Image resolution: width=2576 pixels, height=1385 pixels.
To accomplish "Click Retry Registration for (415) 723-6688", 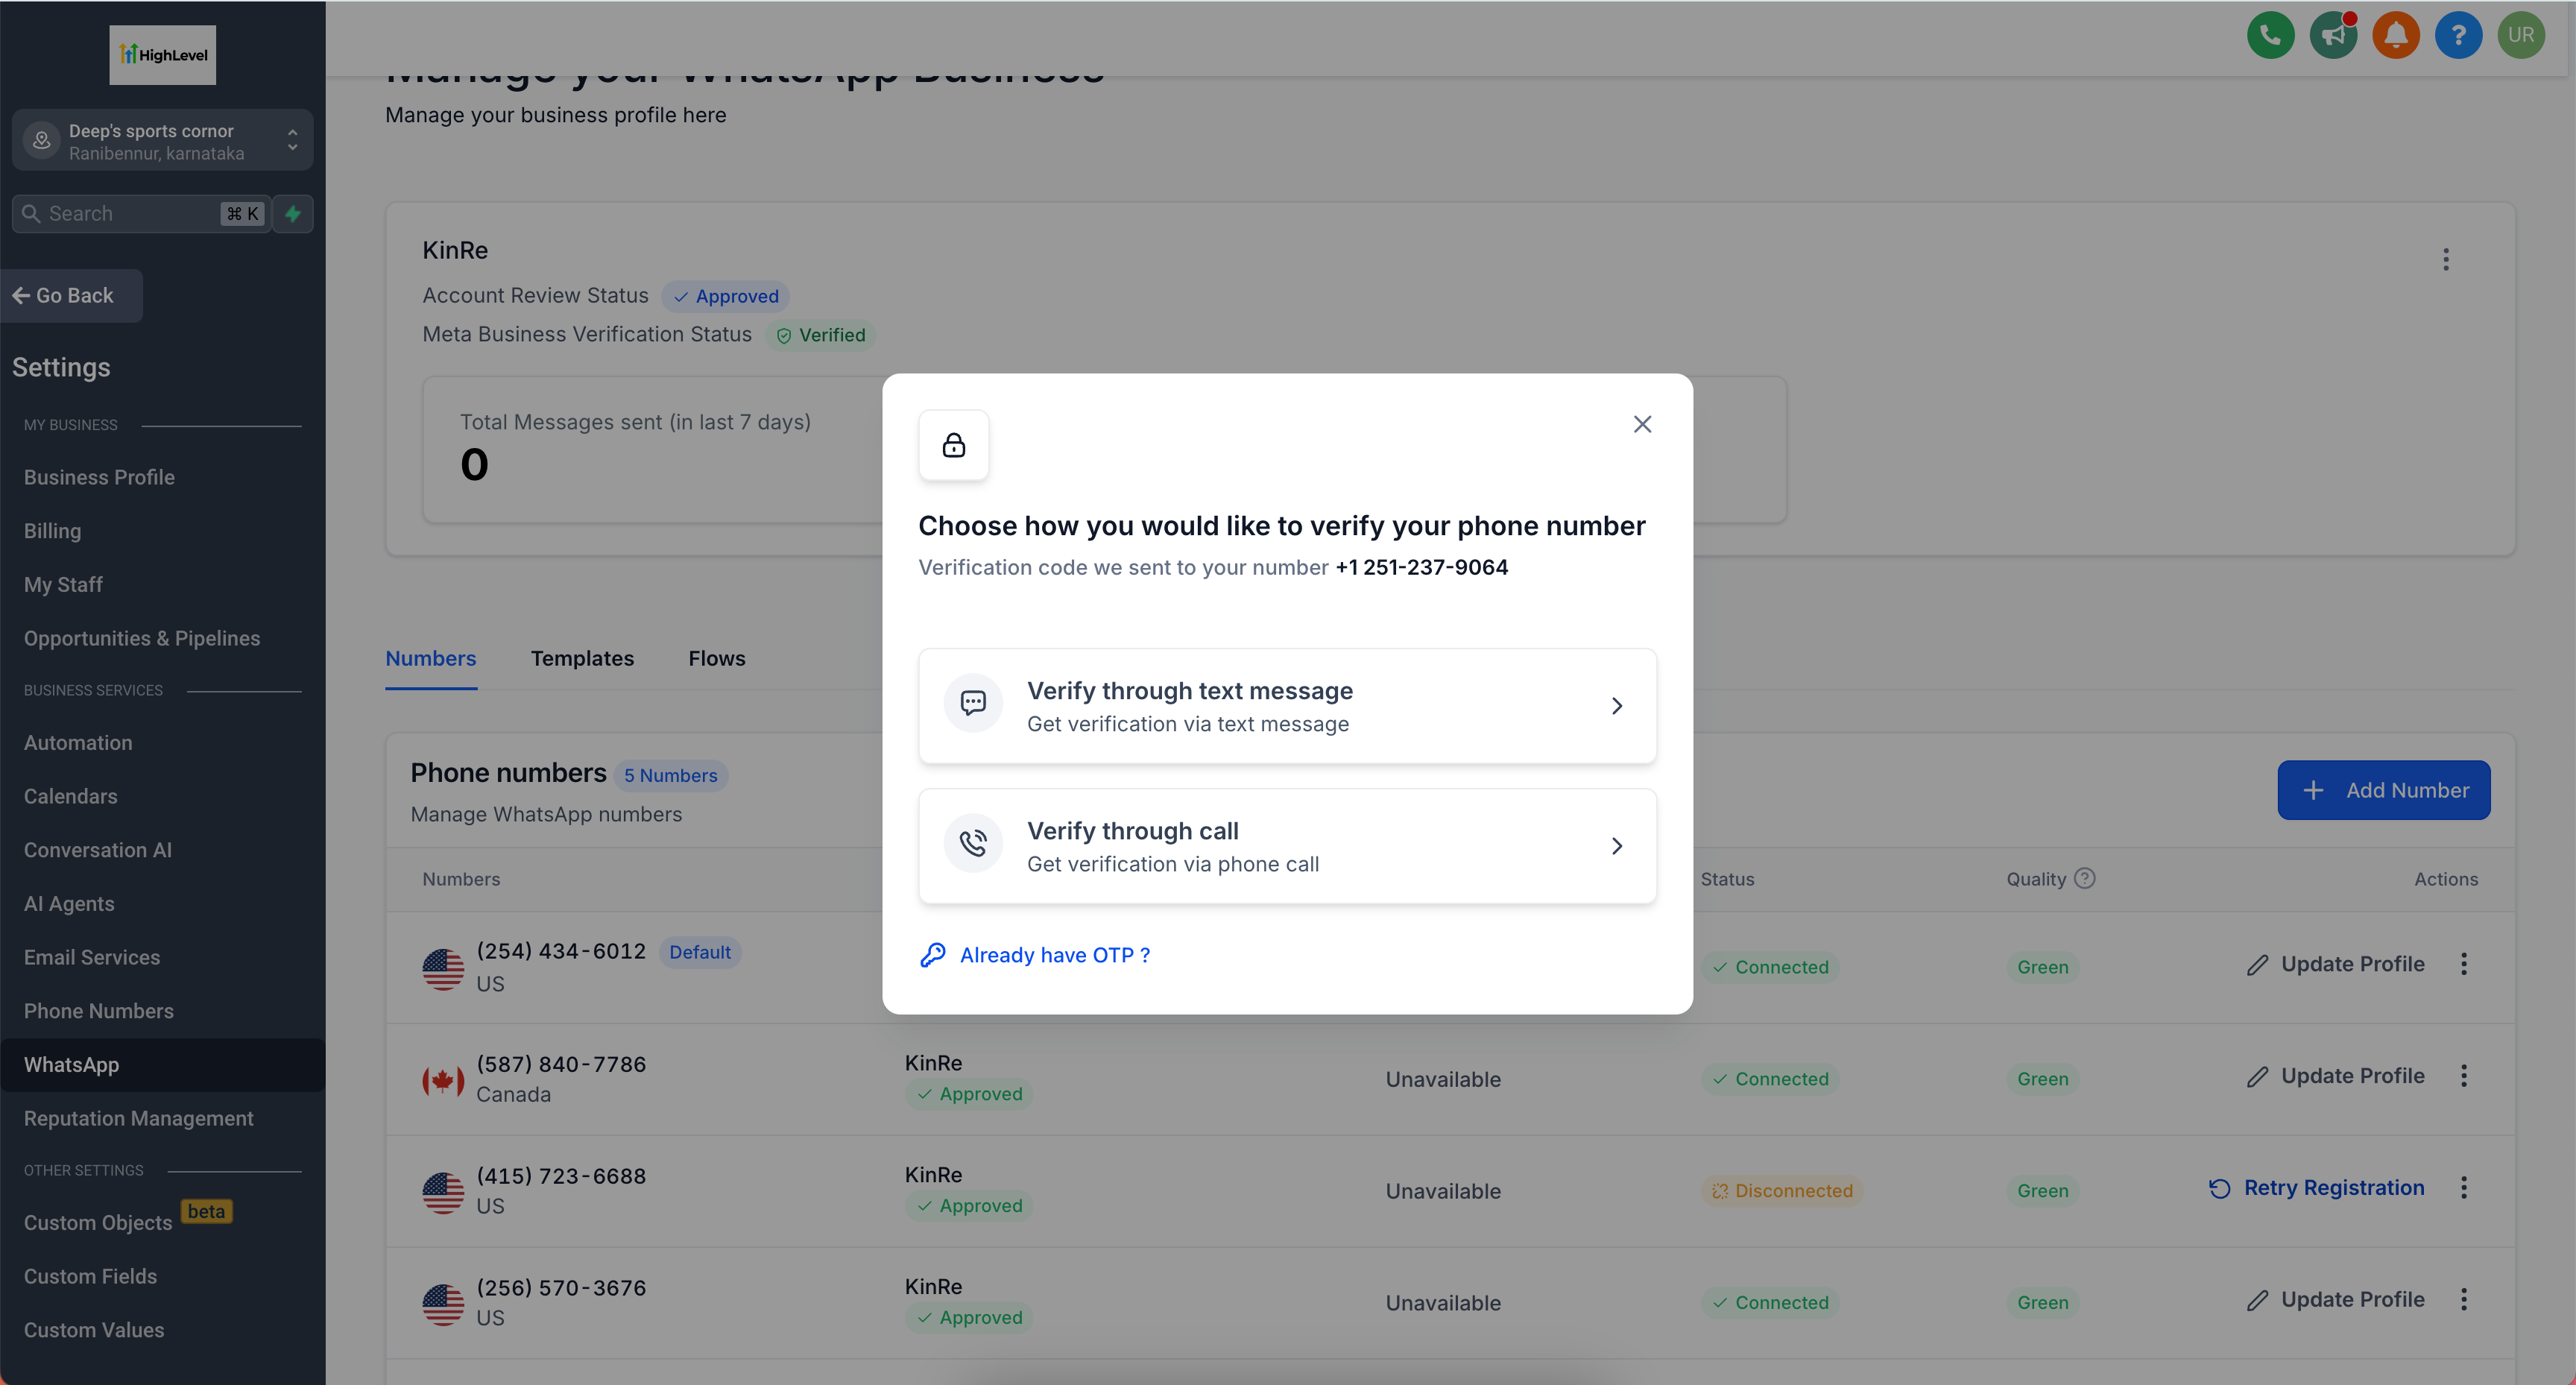I will coord(2316,1188).
